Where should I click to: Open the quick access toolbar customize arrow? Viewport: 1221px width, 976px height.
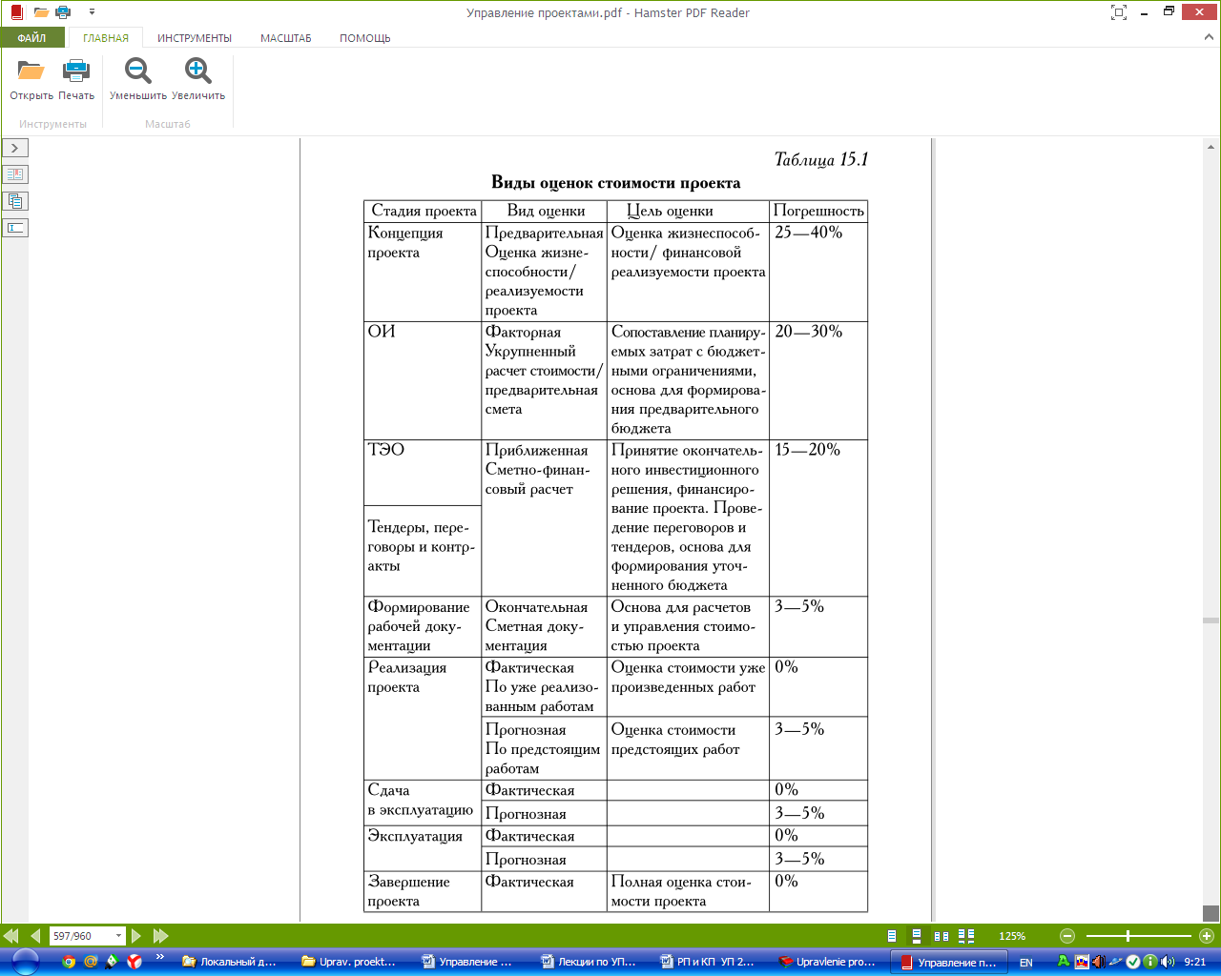[92, 12]
